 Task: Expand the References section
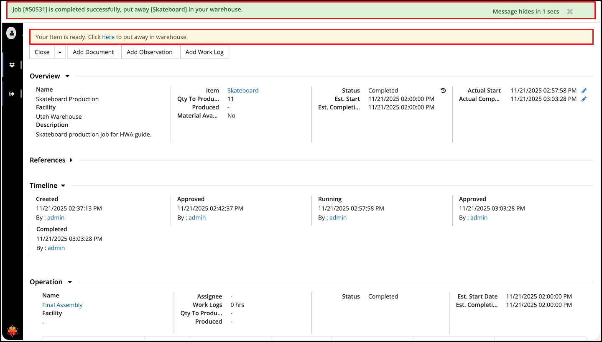point(71,160)
